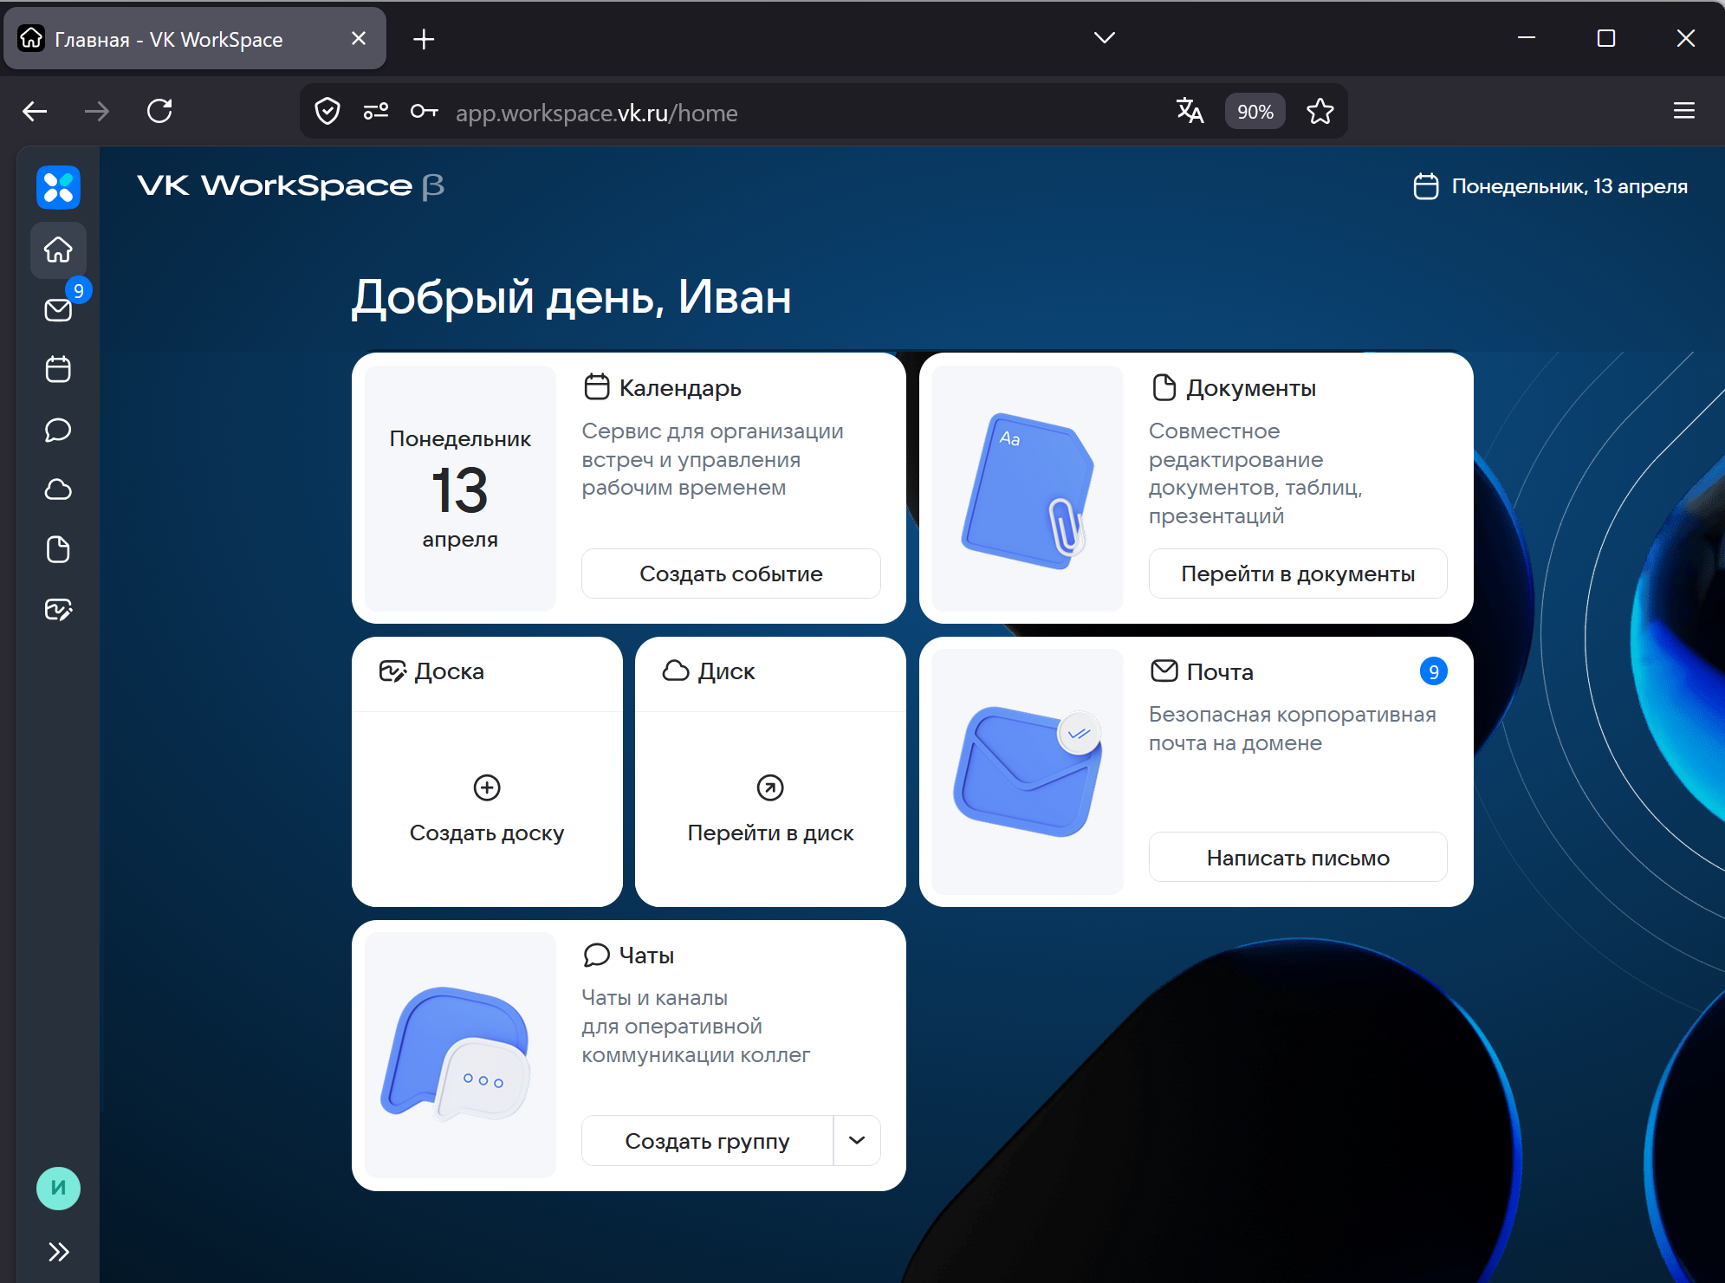Open the user avatar profile menu

click(58, 1188)
